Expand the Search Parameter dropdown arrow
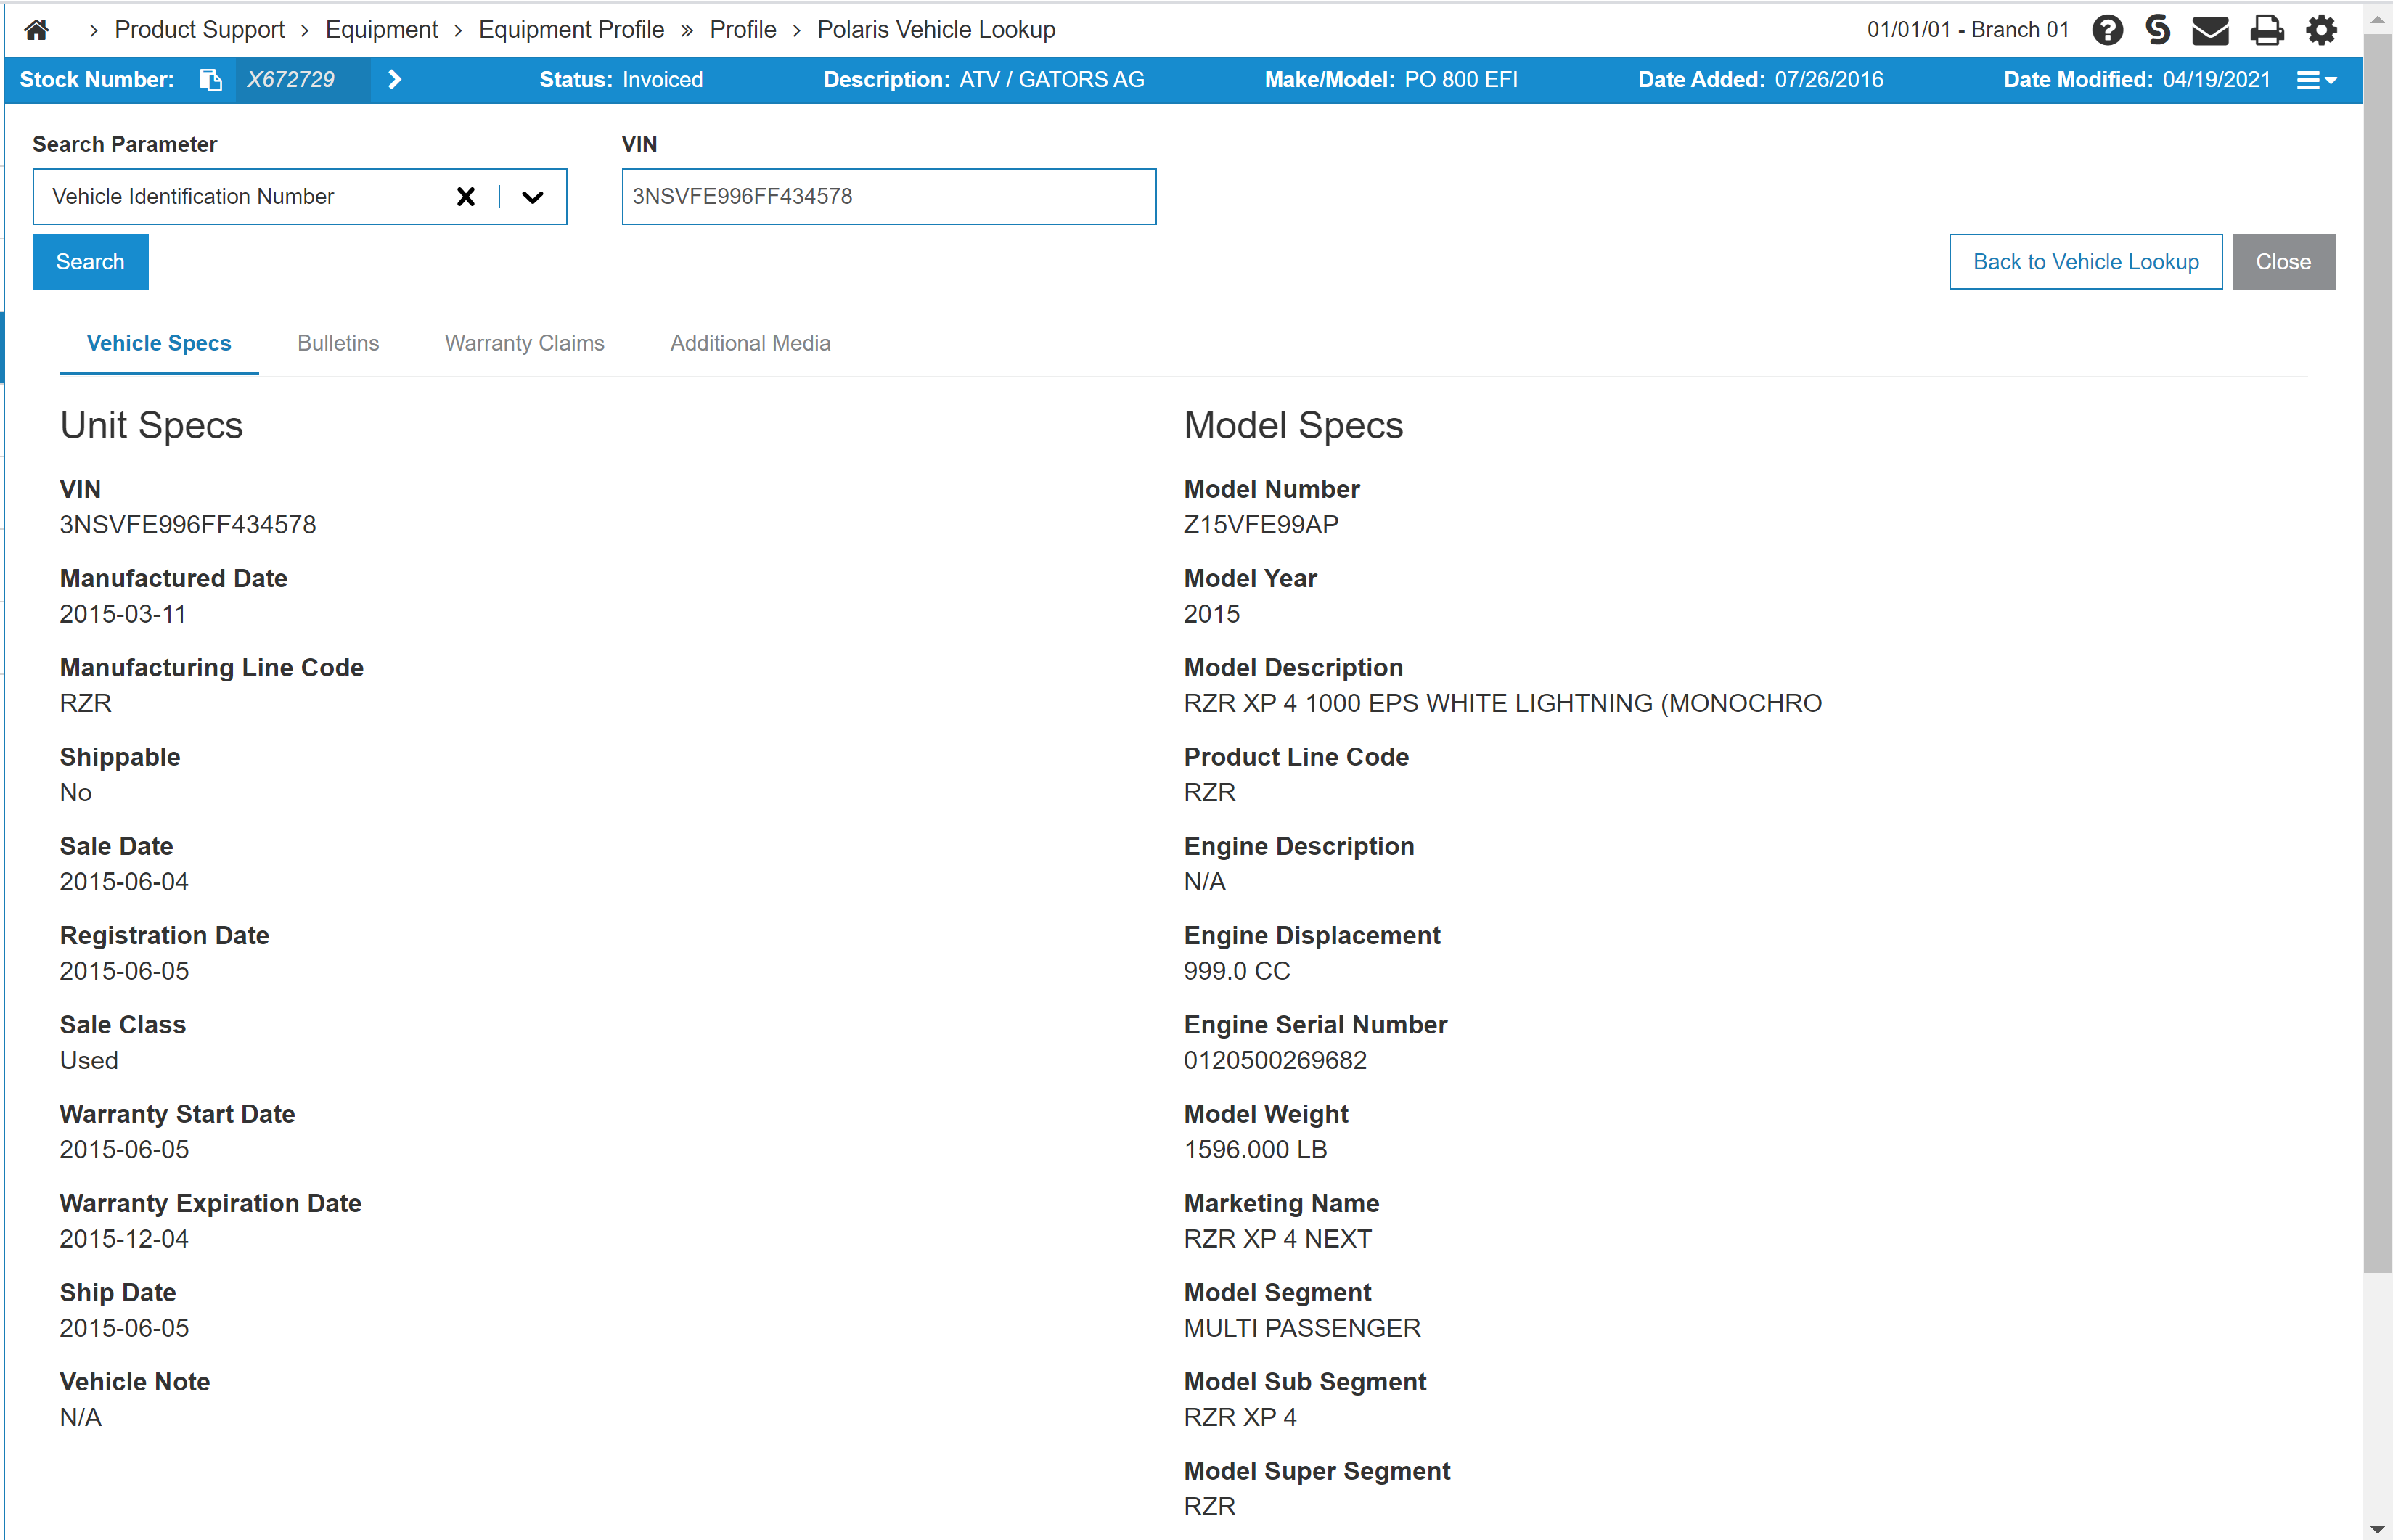Image resolution: width=2393 pixels, height=1540 pixels. coord(533,197)
